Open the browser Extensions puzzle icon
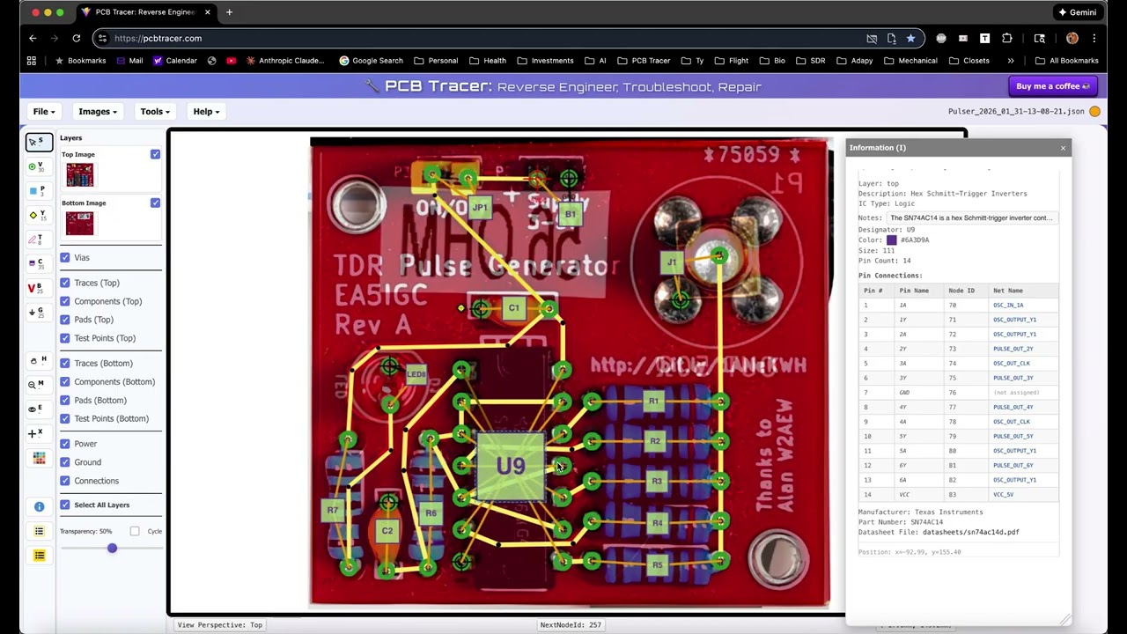1127x634 pixels. coord(1007,38)
